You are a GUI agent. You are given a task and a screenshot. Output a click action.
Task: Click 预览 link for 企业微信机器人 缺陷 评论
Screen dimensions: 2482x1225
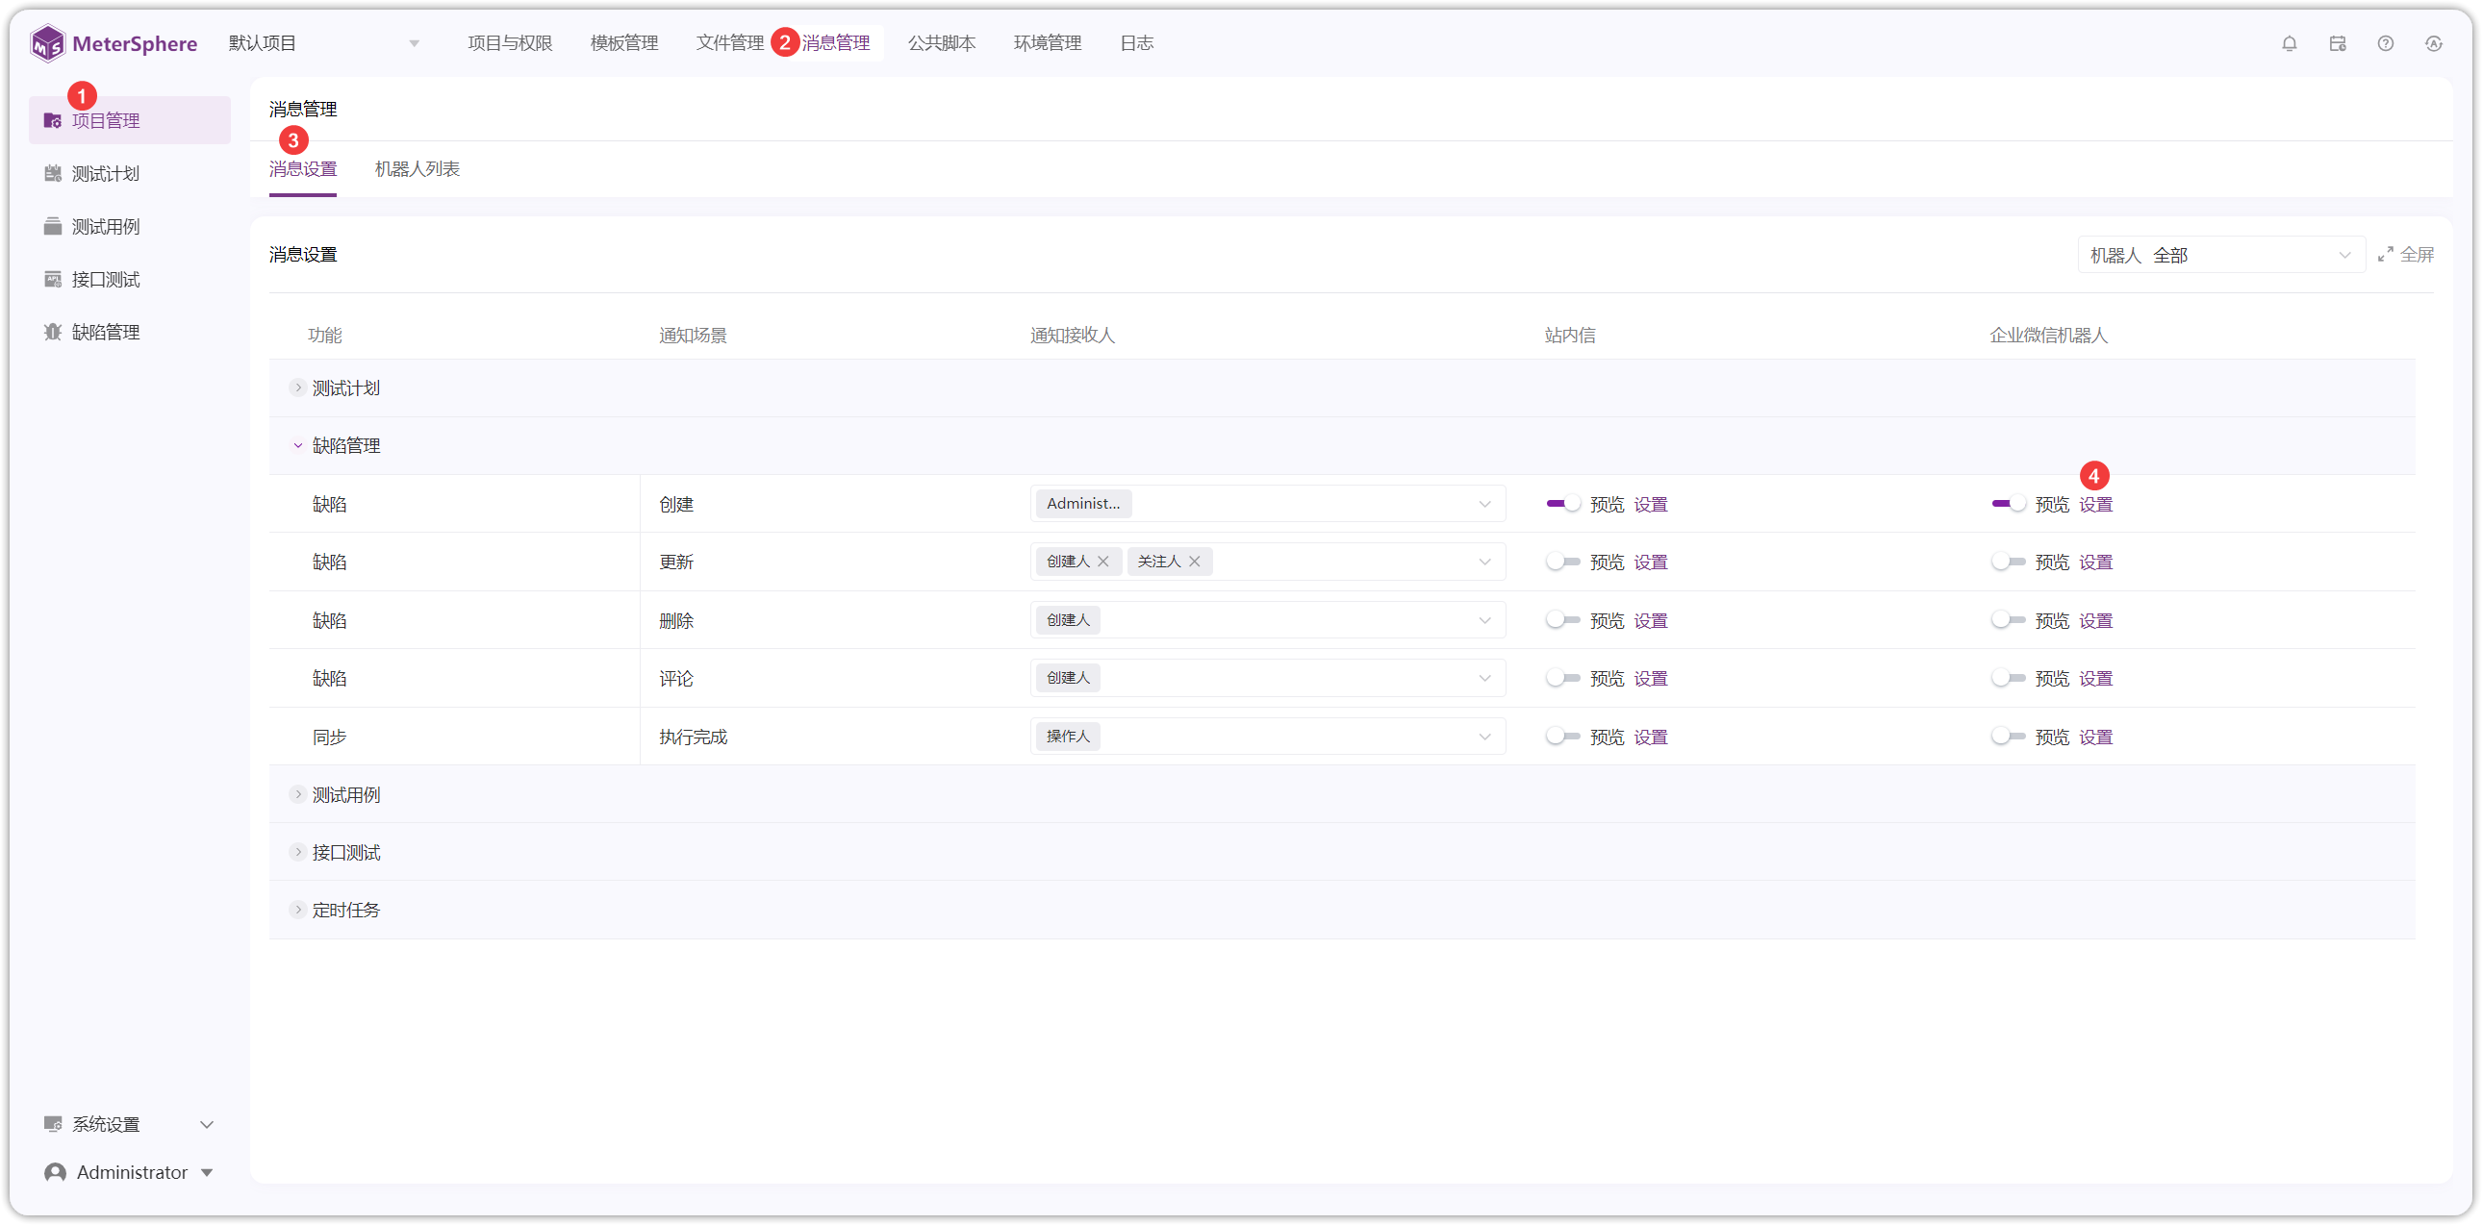point(2052,678)
